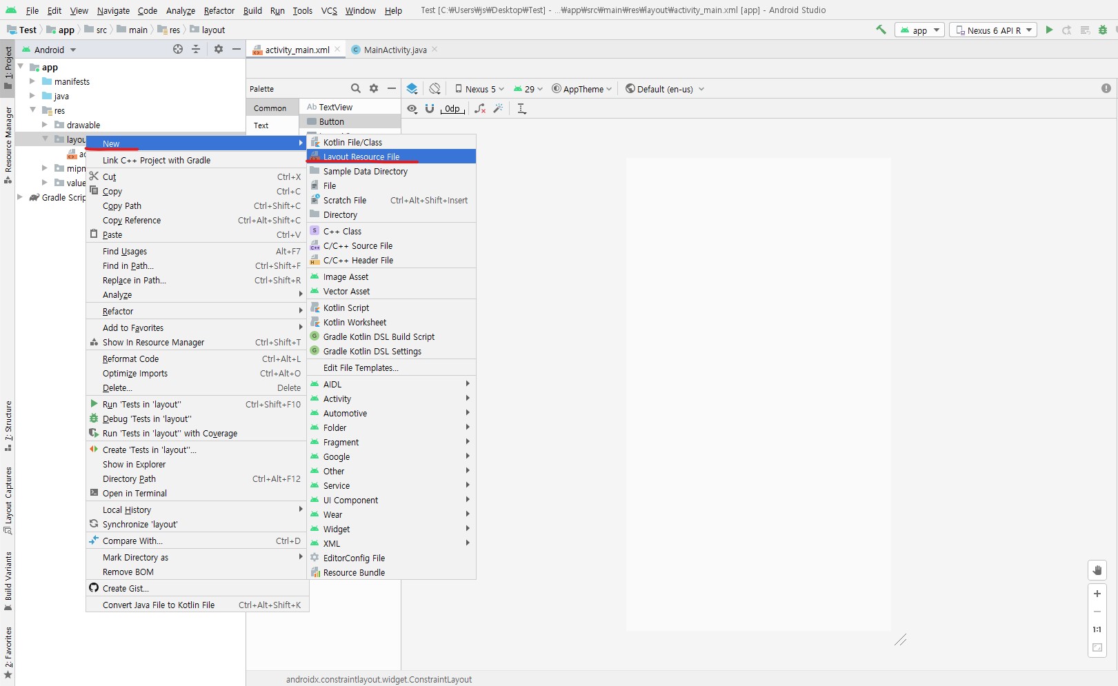This screenshot has width=1118, height=686.
Task: Click Copy Path in context menu
Action: coord(197,205)
